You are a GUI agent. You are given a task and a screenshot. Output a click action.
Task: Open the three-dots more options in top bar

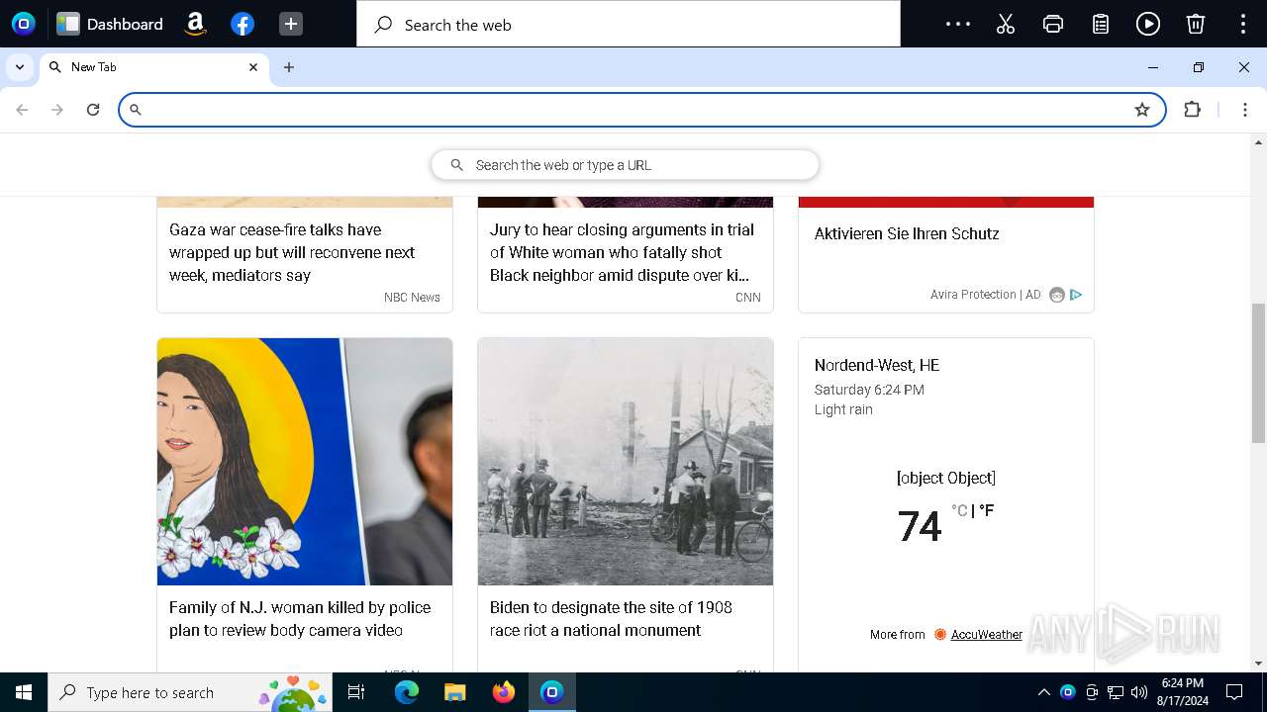pos(958,24)
